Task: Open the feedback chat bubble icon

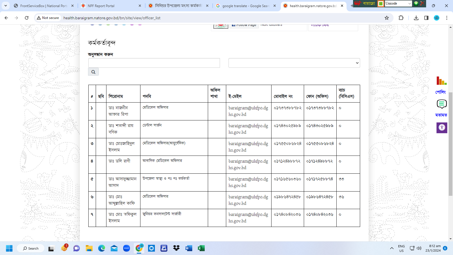Action: 441,104
